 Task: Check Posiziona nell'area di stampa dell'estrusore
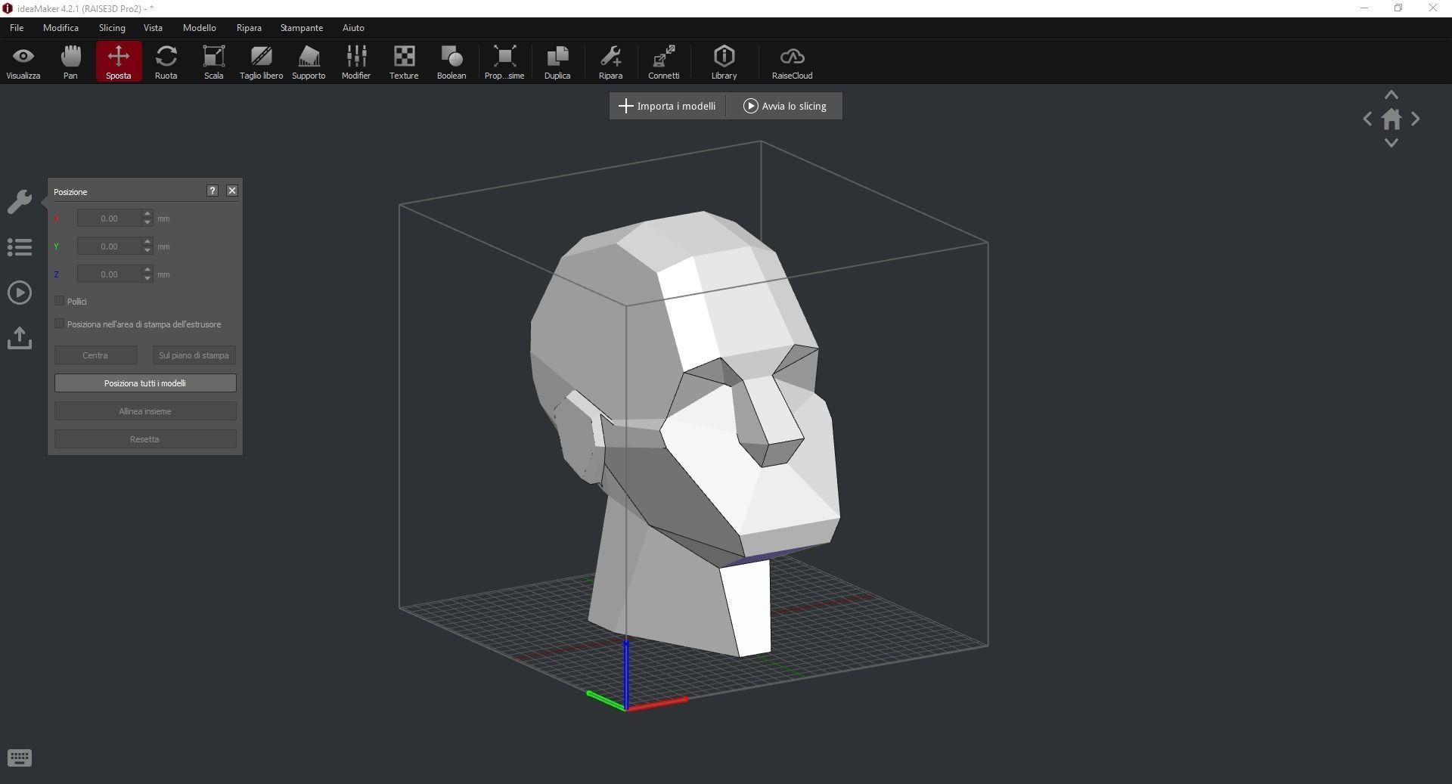(59, 323)
